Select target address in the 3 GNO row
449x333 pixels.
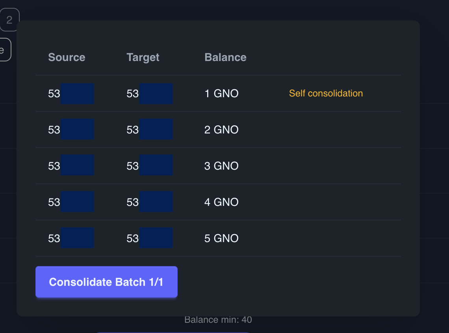(149, 166)
